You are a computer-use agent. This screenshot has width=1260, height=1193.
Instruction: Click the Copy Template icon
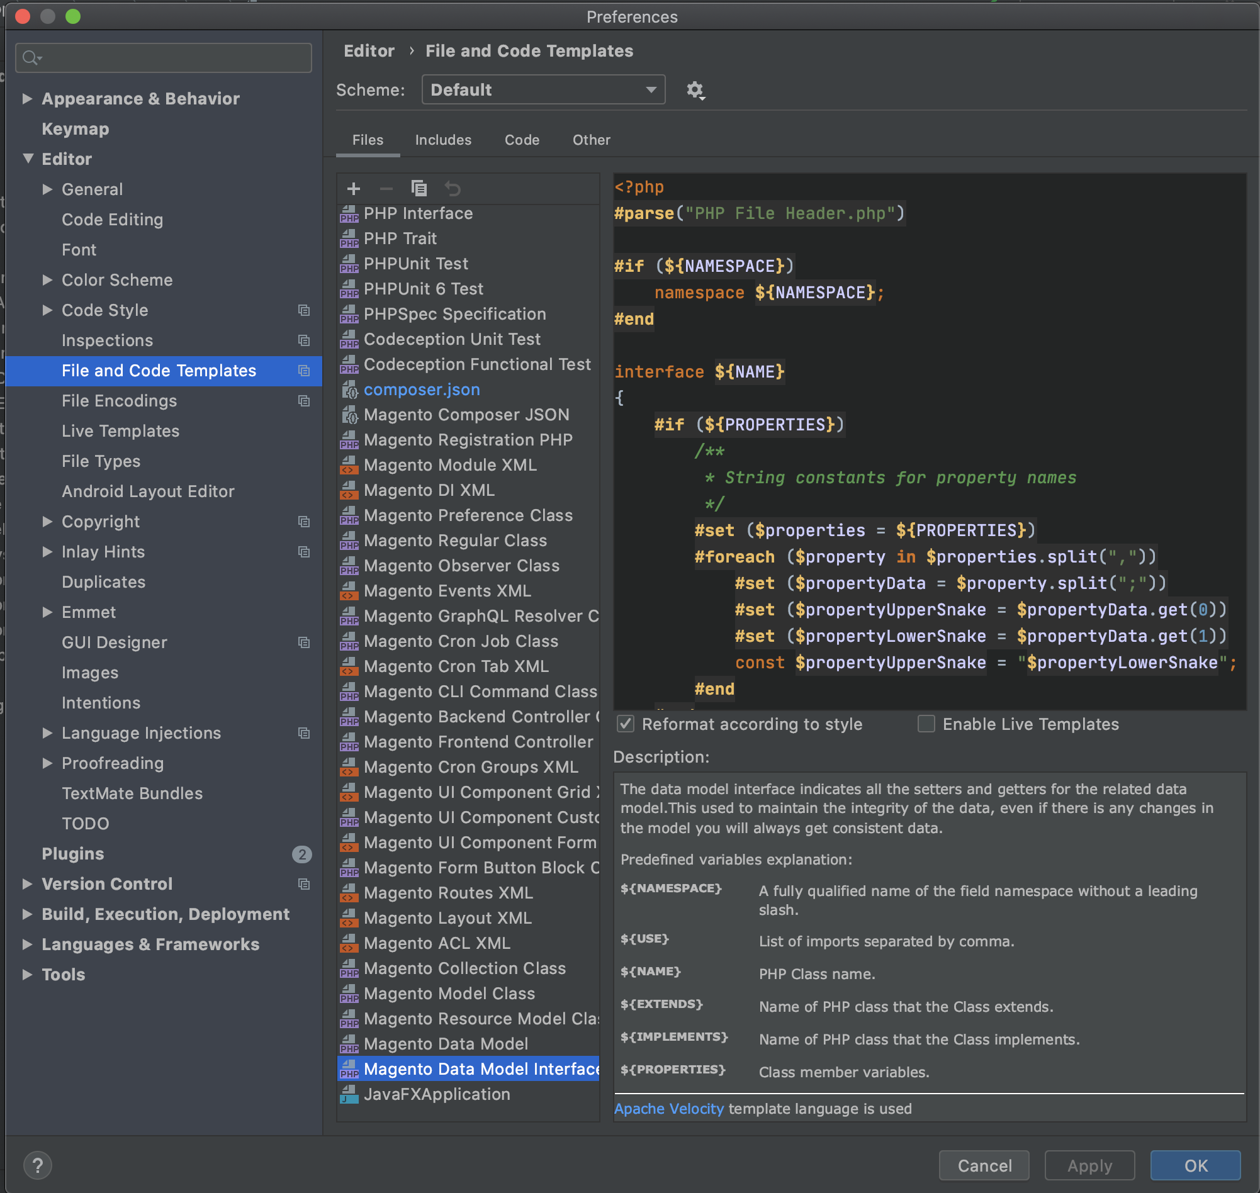419,189
